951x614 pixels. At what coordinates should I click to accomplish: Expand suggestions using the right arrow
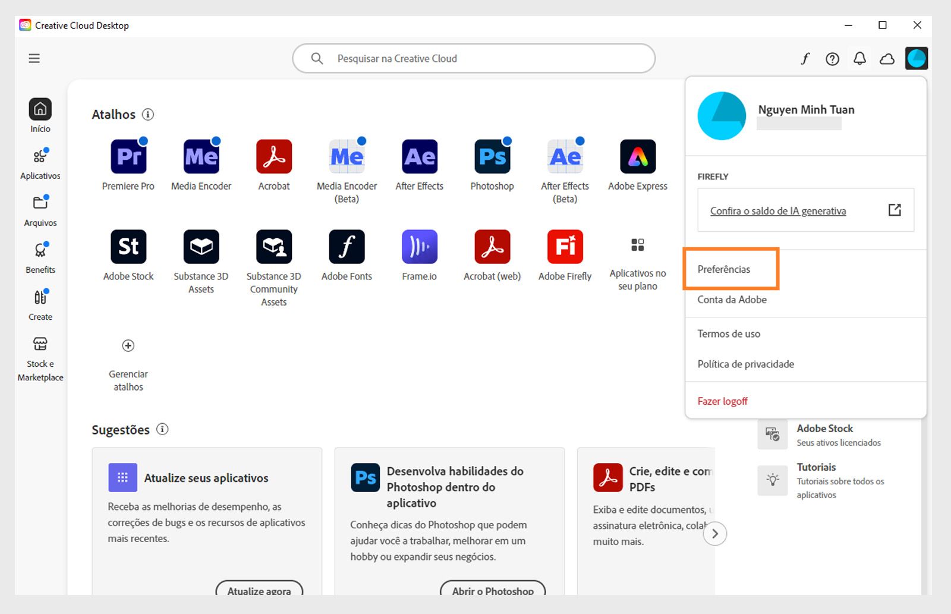click(716, 534)
